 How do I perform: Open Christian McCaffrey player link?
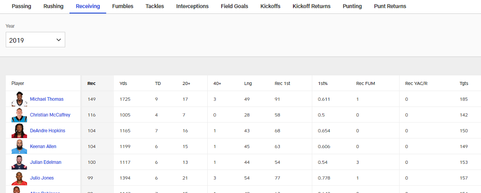(x=50, y=115)
